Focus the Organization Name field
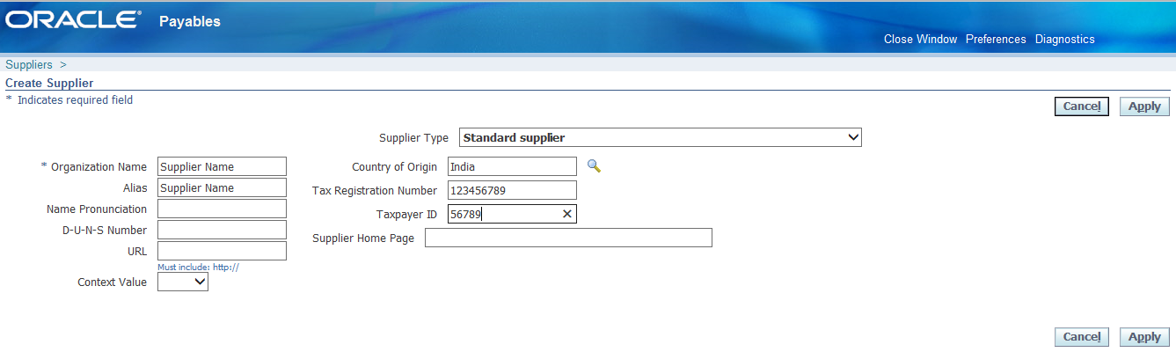 (x=222, y=166)
